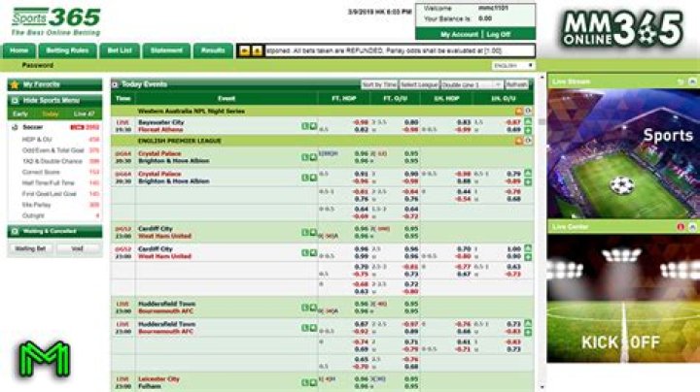Collapse the Live Center panel
This screenshot has height=392, width=700.
click(692, 227)
